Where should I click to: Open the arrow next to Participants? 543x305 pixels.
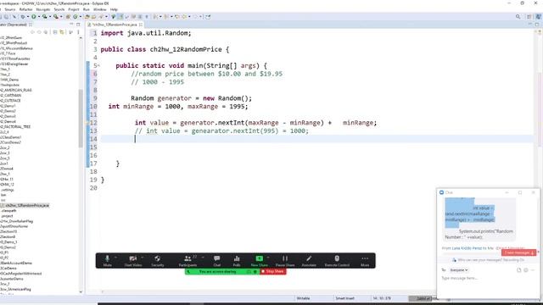(203, 258)
